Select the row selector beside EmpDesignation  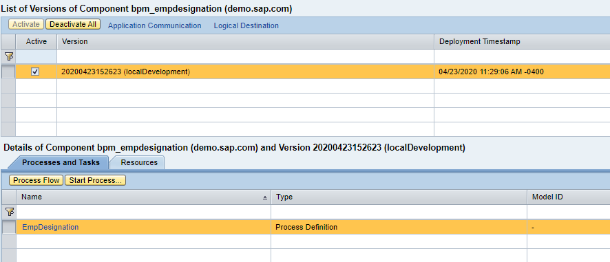click(x=8, y=227)
